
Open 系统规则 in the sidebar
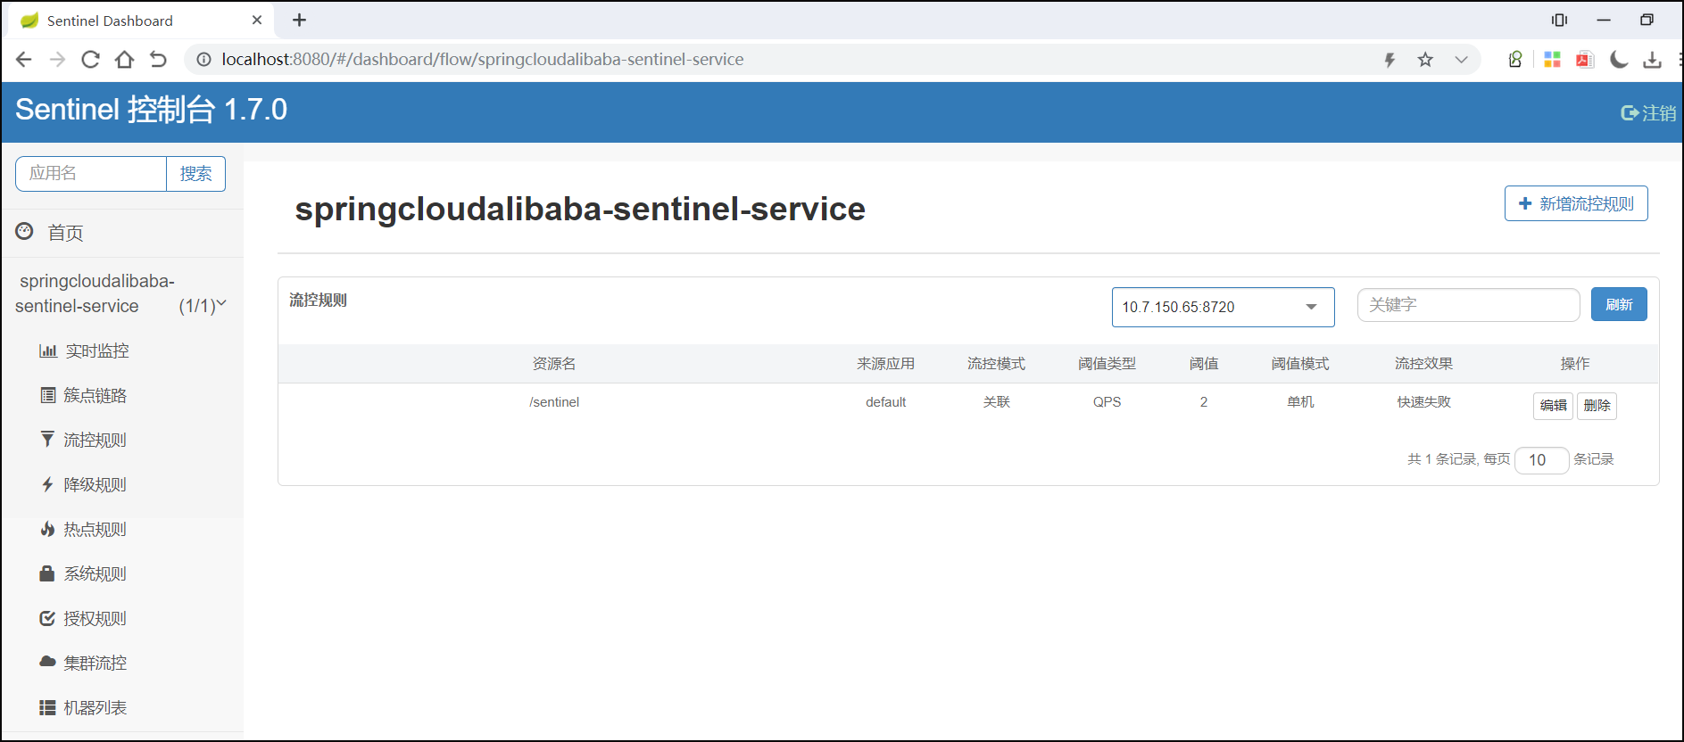point(95,574)
